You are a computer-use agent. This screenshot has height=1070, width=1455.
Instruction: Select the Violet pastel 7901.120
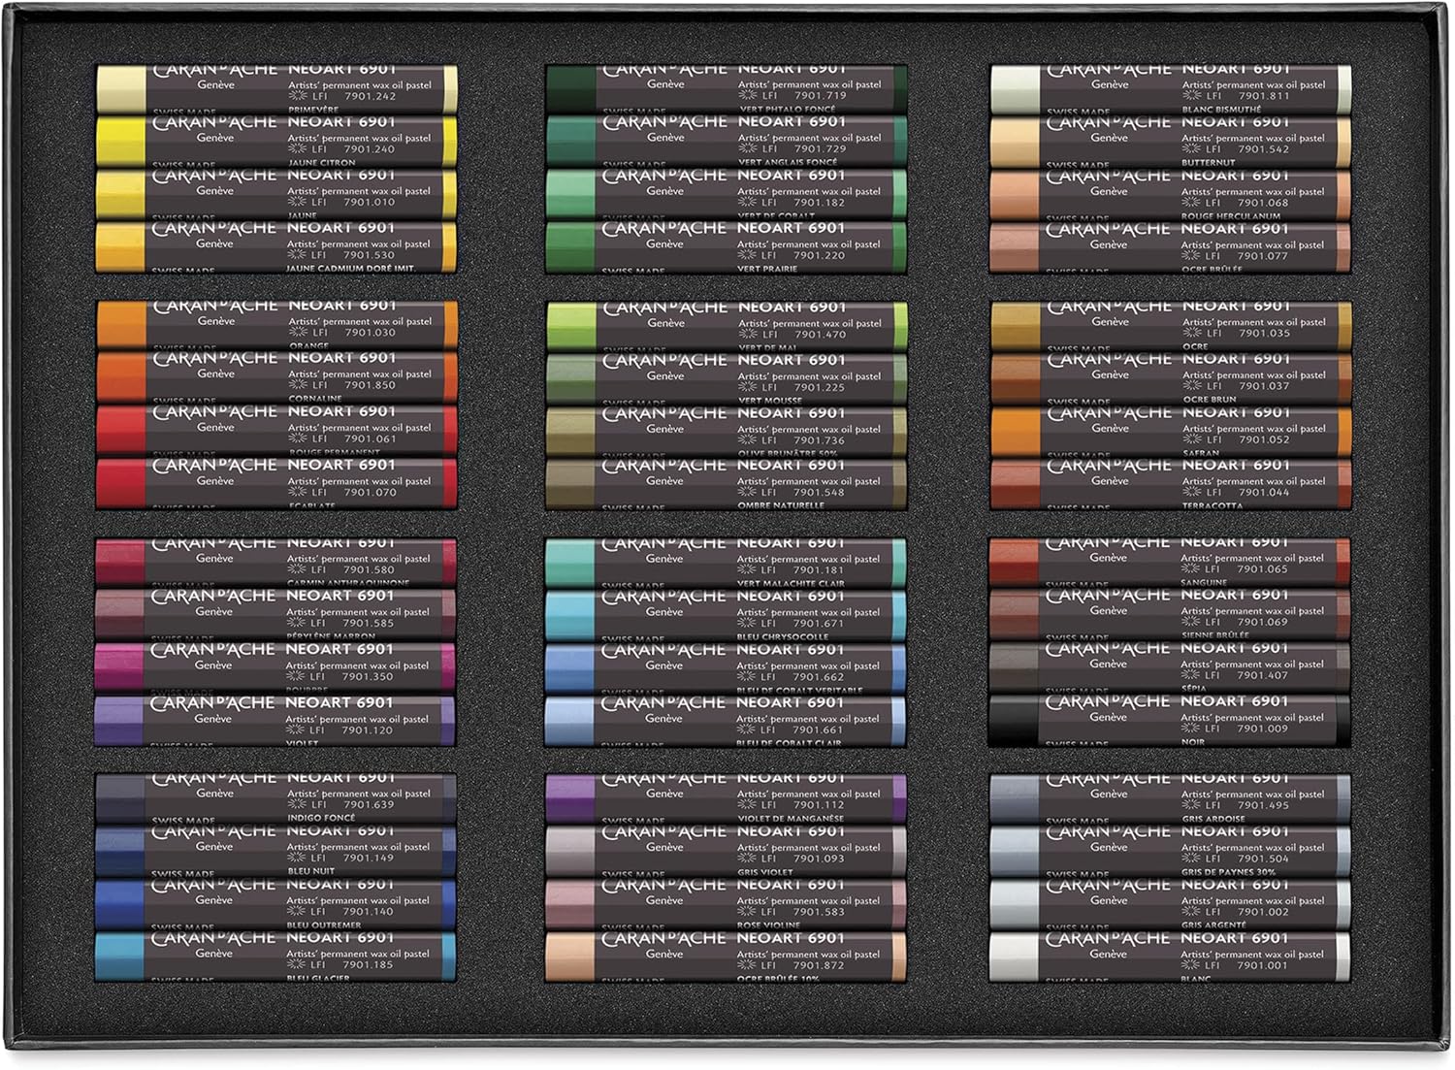coord(276,720)
